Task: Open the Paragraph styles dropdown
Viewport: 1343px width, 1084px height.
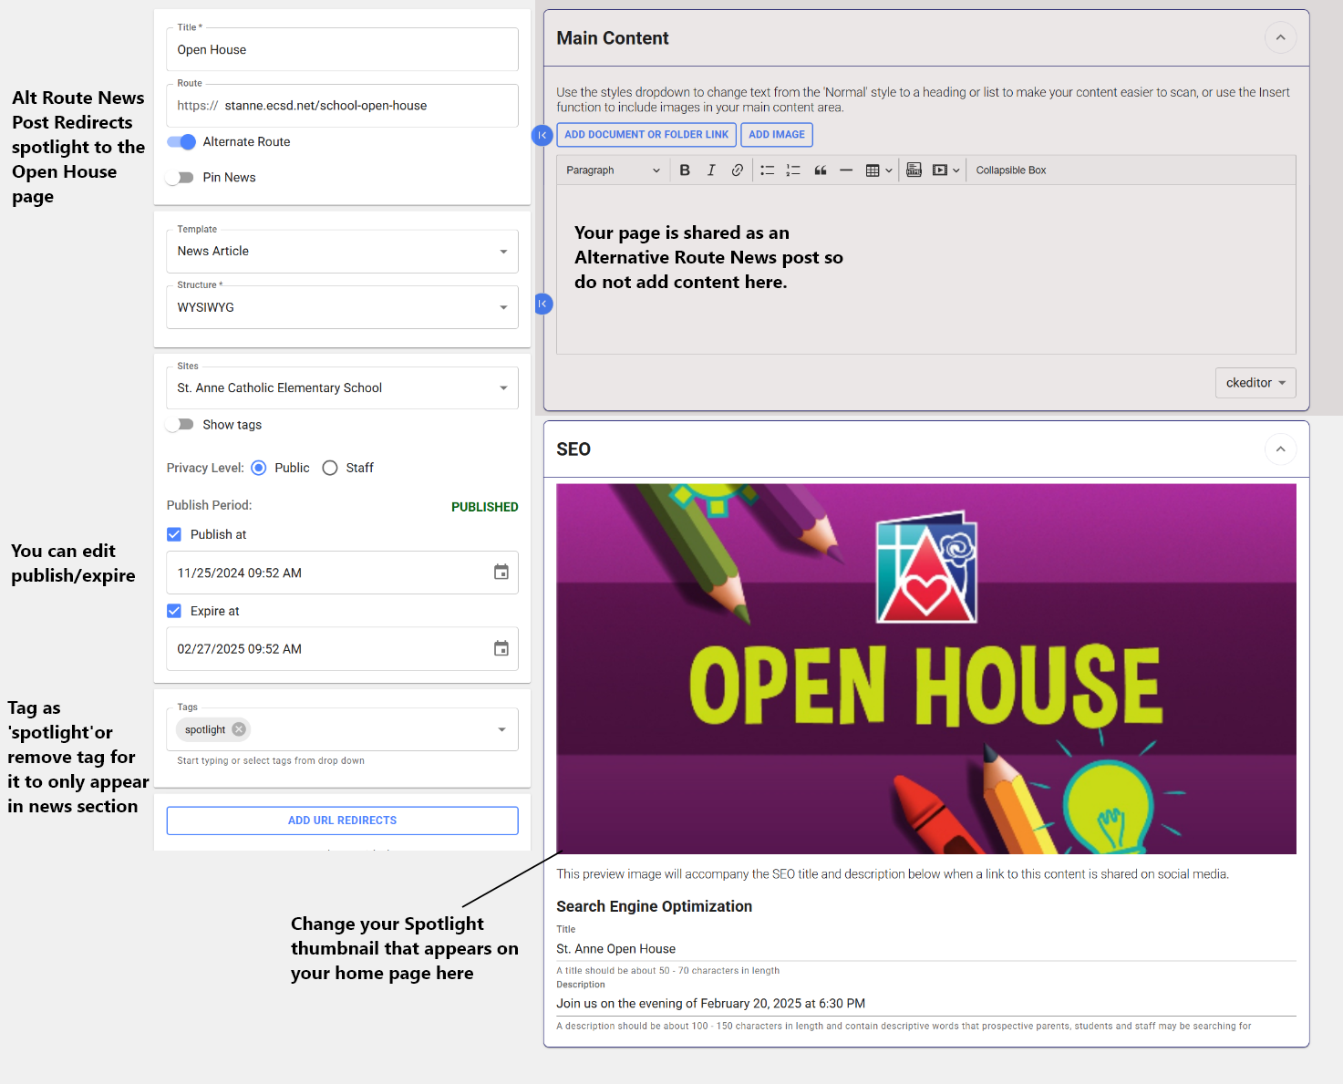Action: tap(612, 170)
